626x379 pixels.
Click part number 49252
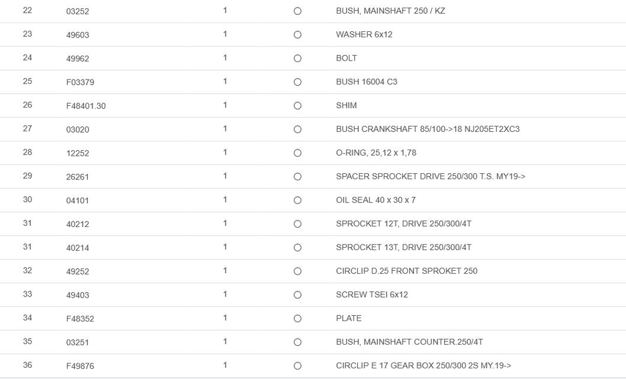click(x=78, y=271)
